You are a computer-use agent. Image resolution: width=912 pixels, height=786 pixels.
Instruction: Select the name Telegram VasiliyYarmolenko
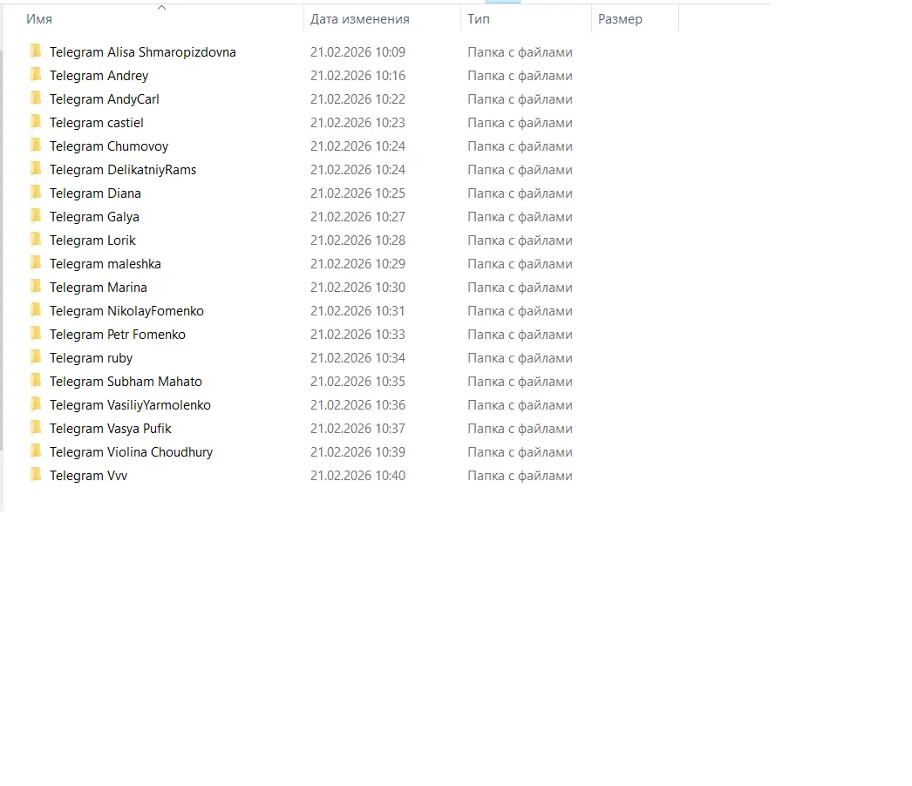130,405
